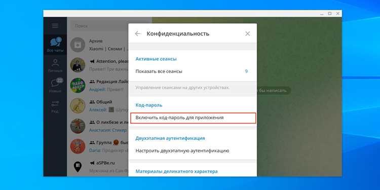Viewport: 380px width, 190px height.
Task: Click the aSPBe.ru location pin avatar
Action: click(x=78, y=167)
